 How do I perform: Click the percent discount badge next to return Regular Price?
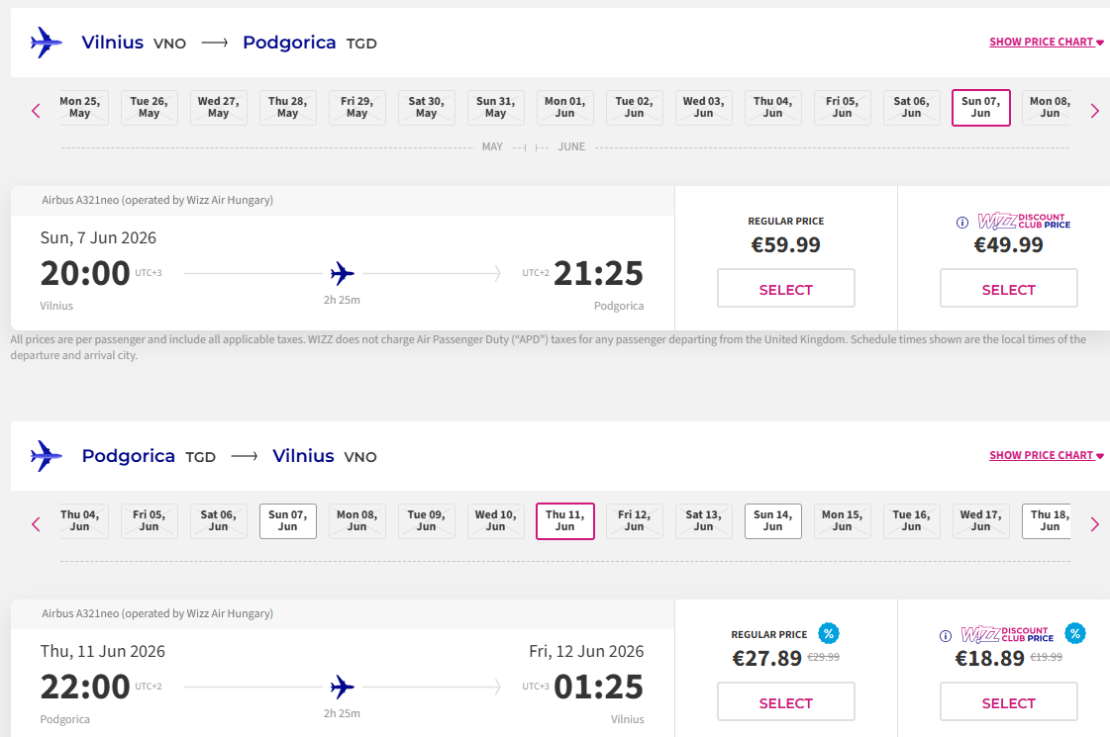point(829,633)
